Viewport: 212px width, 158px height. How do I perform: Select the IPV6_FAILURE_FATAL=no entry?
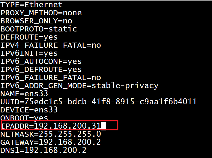(51, 78)
